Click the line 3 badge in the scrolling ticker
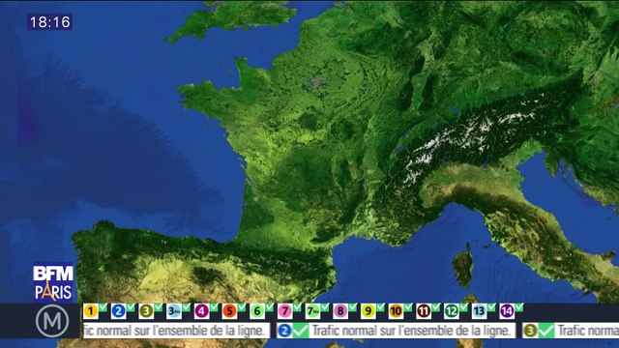The image size is (619, 348). (x=530, y=331)
